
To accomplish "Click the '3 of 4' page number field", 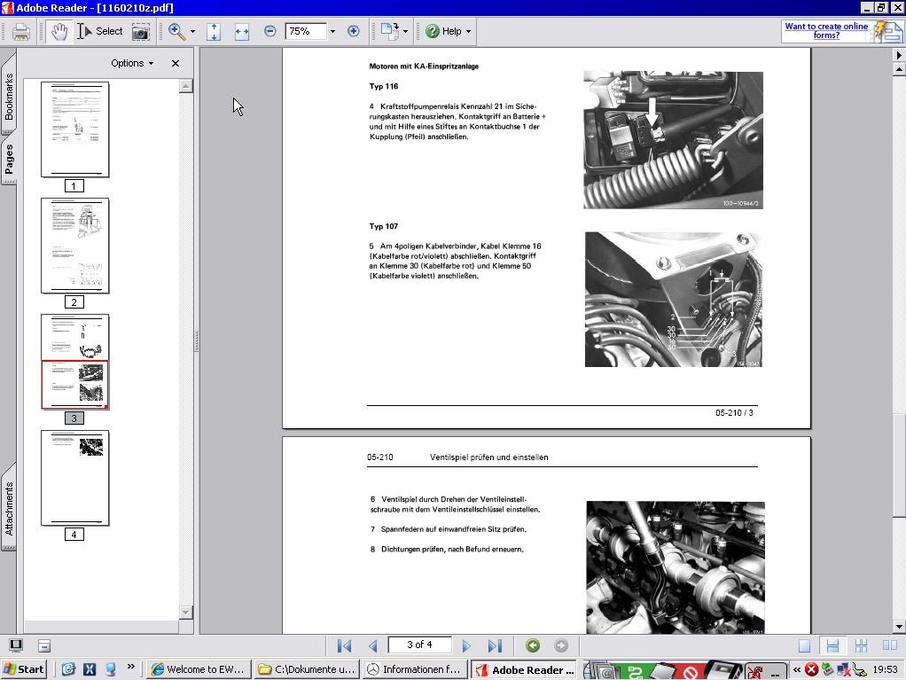I will pyautogui.click(x=419, y=645).
